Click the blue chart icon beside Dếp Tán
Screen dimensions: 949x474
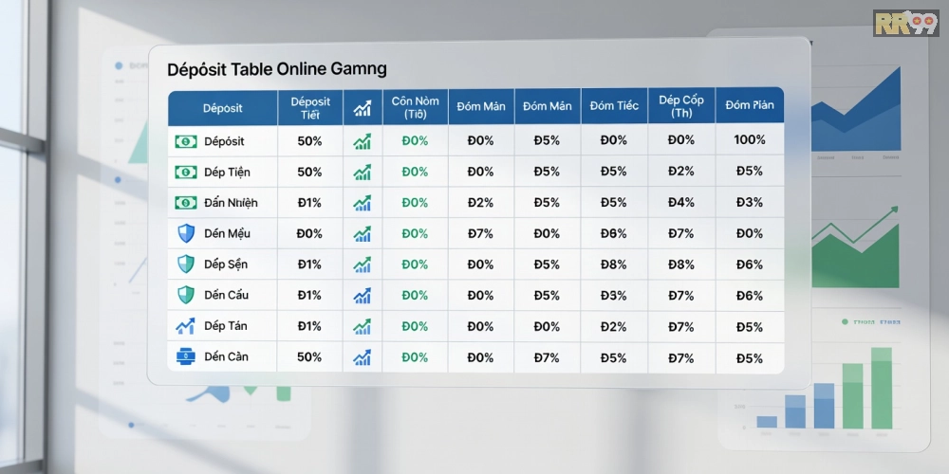[185, 326]
